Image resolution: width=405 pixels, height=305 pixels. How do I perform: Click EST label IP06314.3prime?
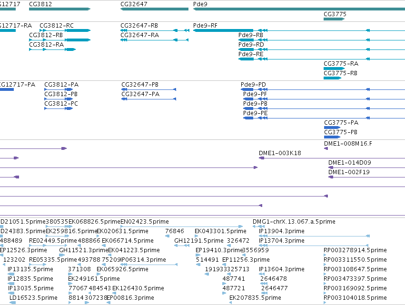pyautogui.click(x=143, y=260)
